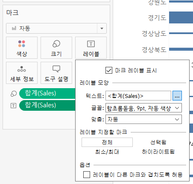Click the mark type dropdown arrow
193x184 pixels.
click(x=102, y=29)
